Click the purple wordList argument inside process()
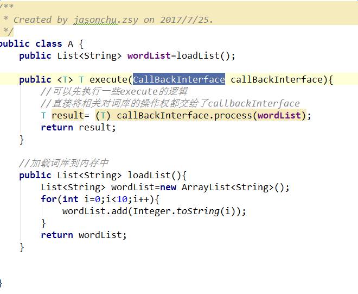358x294 pixels. point(279,115)
